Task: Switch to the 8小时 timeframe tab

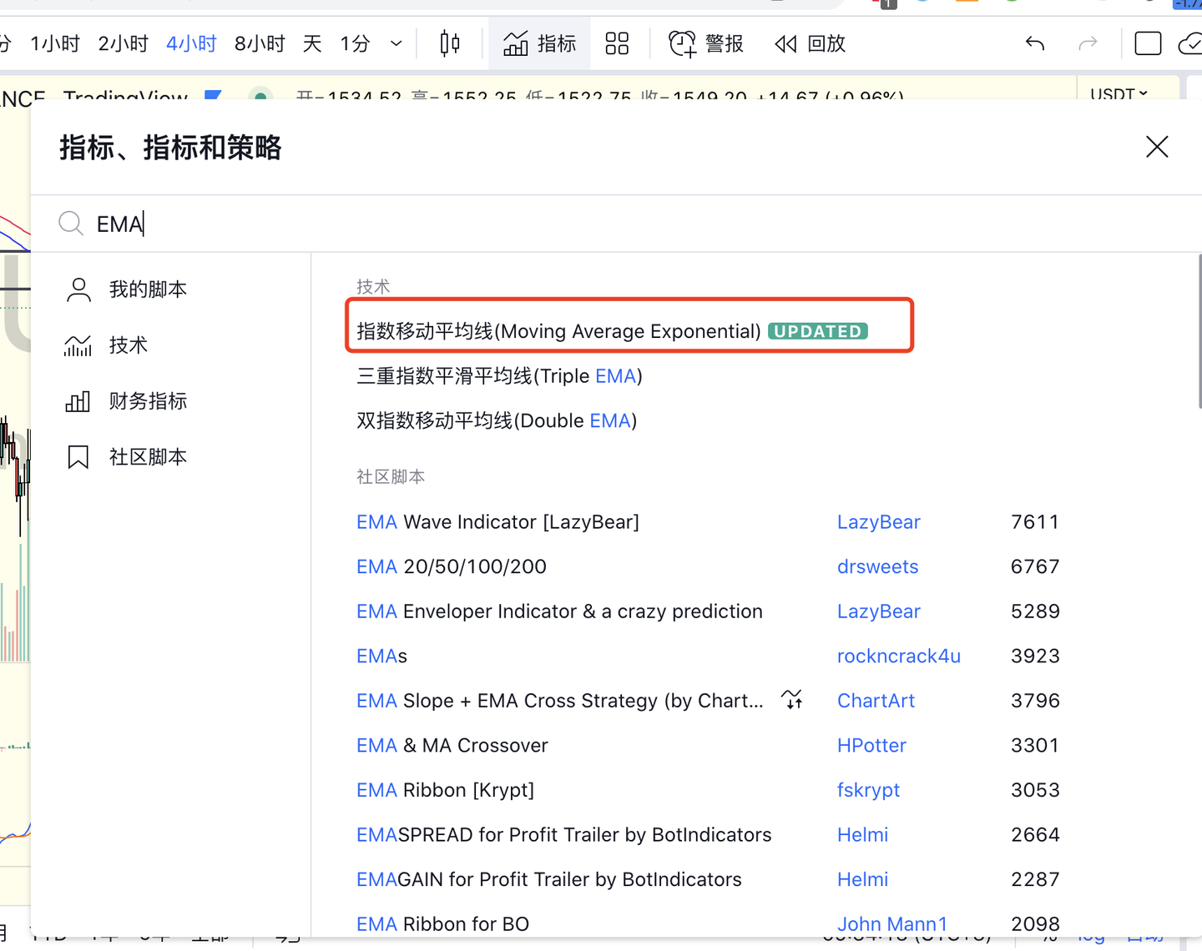Action: 259,43
